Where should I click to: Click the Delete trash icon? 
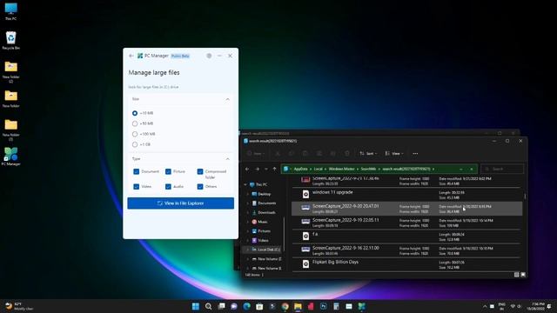347,153
